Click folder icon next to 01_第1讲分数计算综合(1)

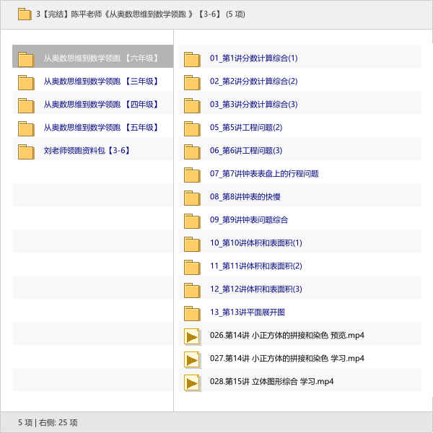coord(192,58)
